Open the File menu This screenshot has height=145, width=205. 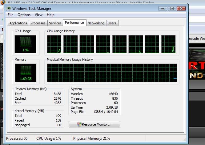(10, 15)
